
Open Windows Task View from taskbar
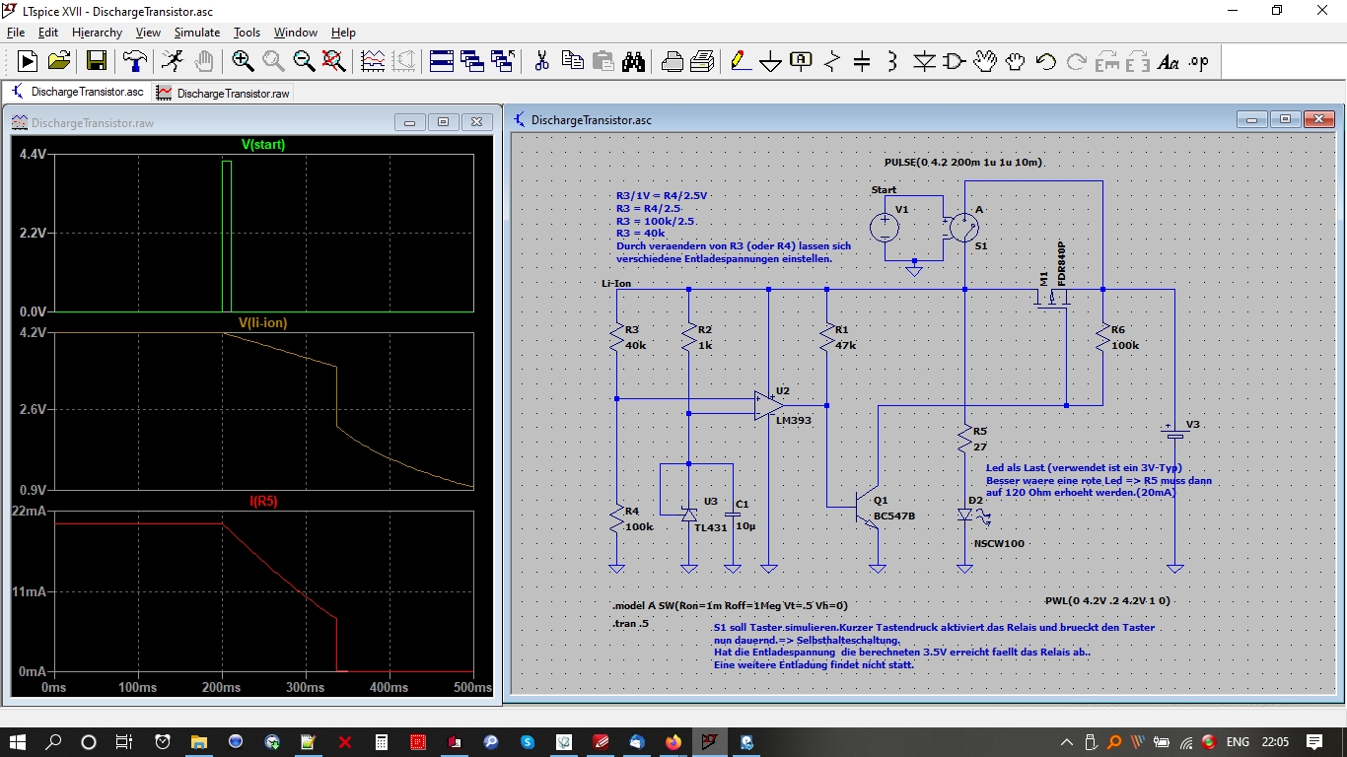(124, 742)
